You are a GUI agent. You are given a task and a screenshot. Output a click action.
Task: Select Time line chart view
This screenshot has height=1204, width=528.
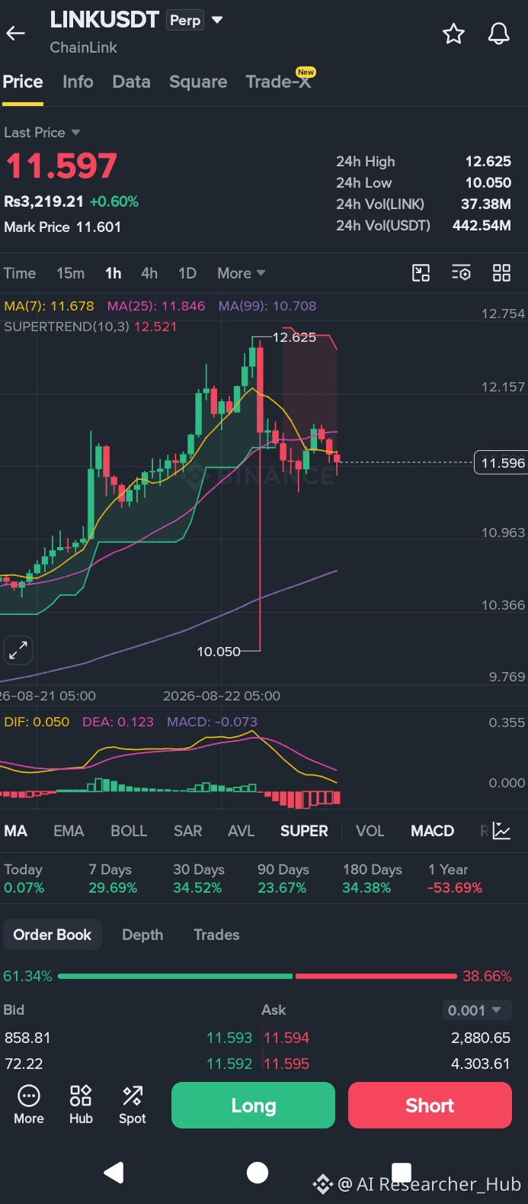(20, 273)
